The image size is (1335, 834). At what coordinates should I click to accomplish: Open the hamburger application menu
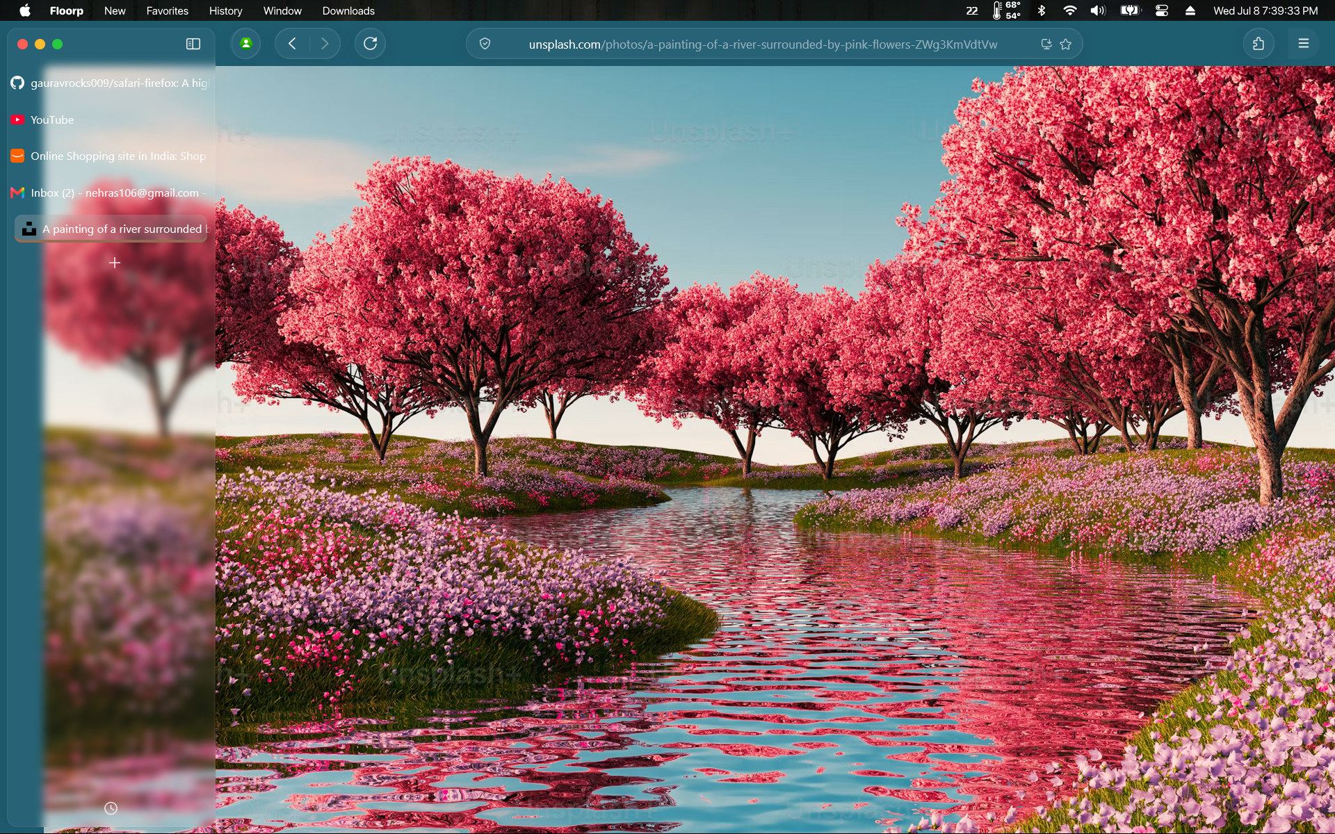click(1304, 44)
